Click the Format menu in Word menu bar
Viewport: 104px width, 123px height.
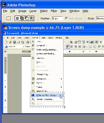(35, 38)
